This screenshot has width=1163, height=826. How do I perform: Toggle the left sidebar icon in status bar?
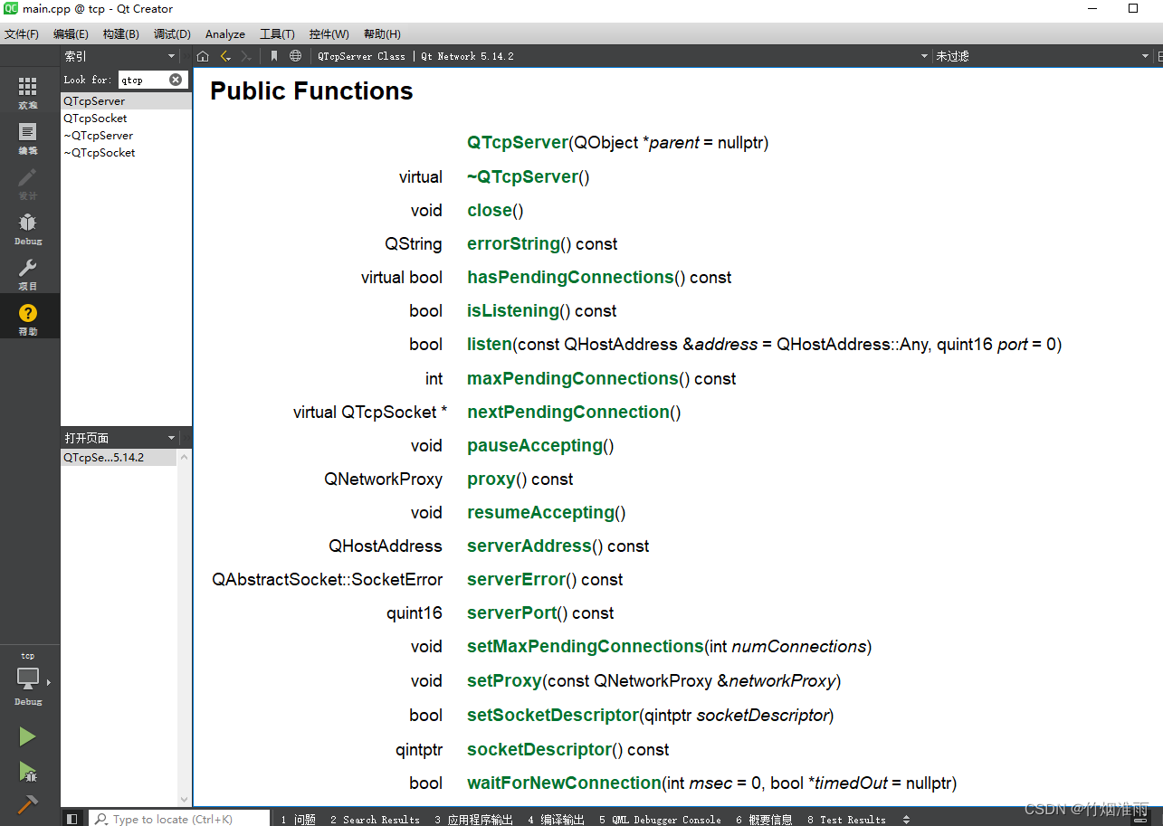[x=72, y=819]
